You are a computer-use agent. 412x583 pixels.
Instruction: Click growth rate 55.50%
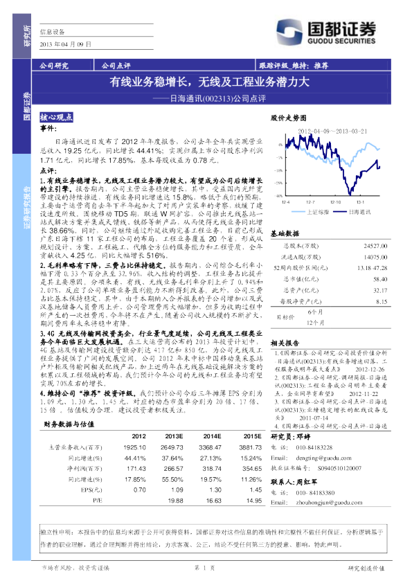click(172, 480)
